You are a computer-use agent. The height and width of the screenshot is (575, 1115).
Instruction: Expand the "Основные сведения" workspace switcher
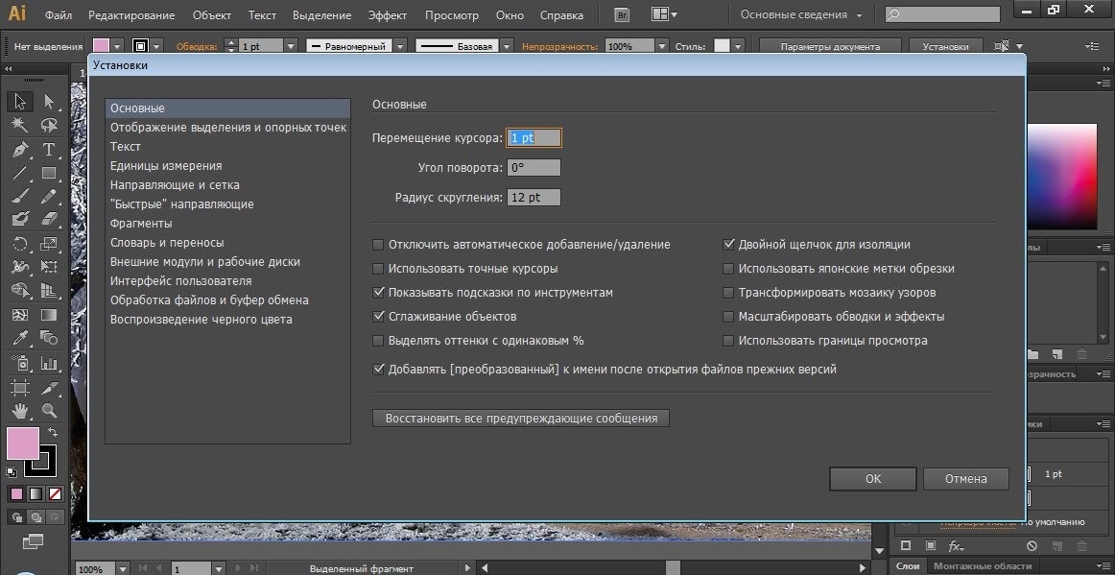(802, 15)
